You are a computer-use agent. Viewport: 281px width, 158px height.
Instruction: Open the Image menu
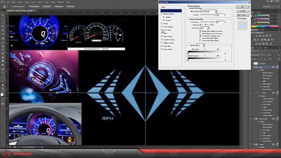[20, 2]
